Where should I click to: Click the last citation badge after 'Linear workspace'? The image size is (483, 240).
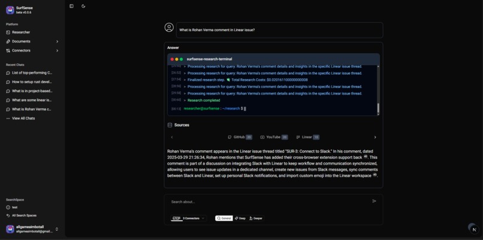point(375,175)
